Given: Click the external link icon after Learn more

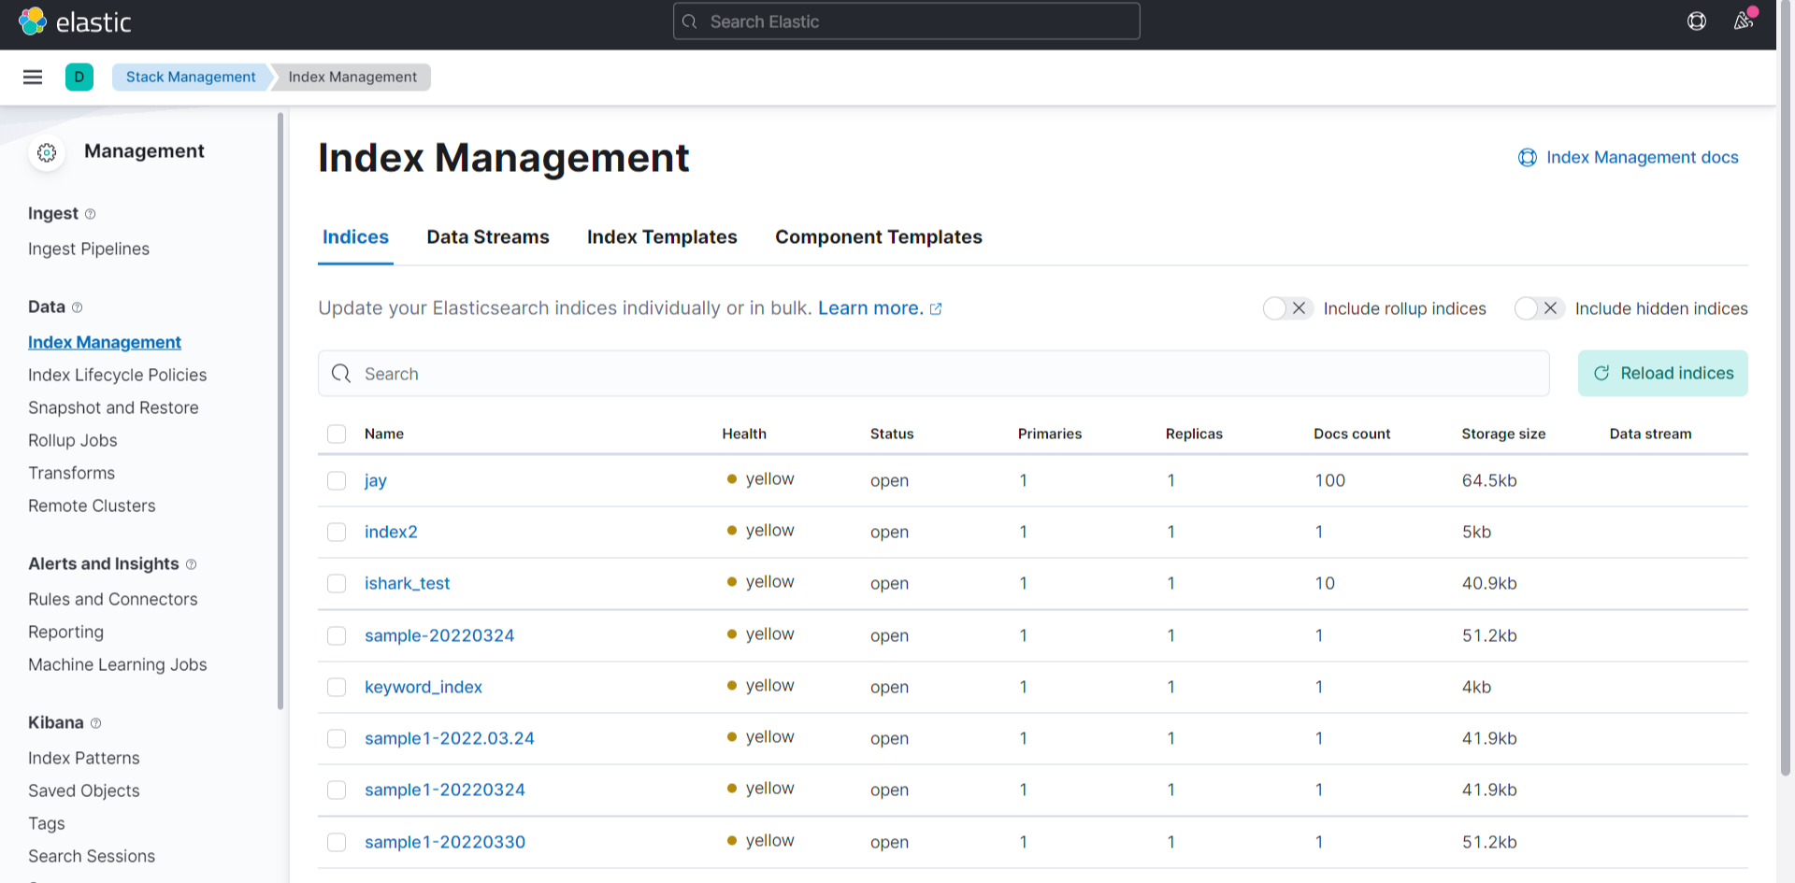Looking at the screenshot, I should tap(936, 309).
